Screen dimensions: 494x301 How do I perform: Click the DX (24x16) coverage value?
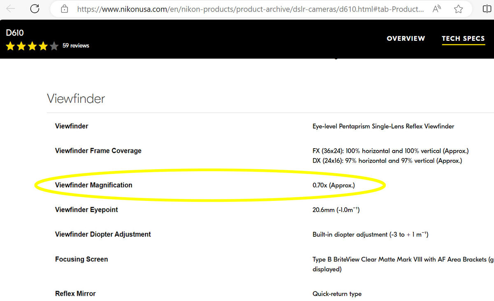(x=387, y=161)
